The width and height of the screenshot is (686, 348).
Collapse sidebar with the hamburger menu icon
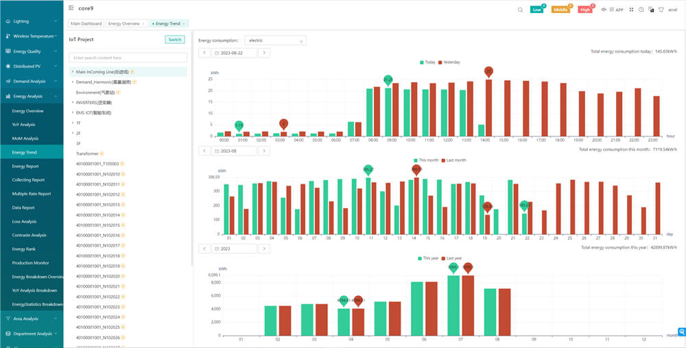pyautogui.click(x=71, y=8)
